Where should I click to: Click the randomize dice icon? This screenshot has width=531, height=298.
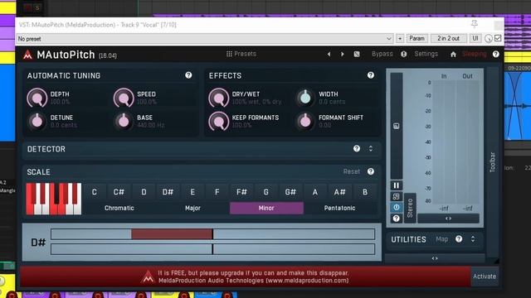point(357,54)
